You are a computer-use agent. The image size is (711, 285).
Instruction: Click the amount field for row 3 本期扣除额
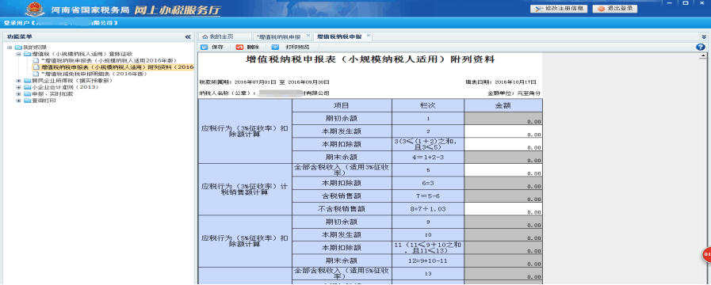coord(503,145)
